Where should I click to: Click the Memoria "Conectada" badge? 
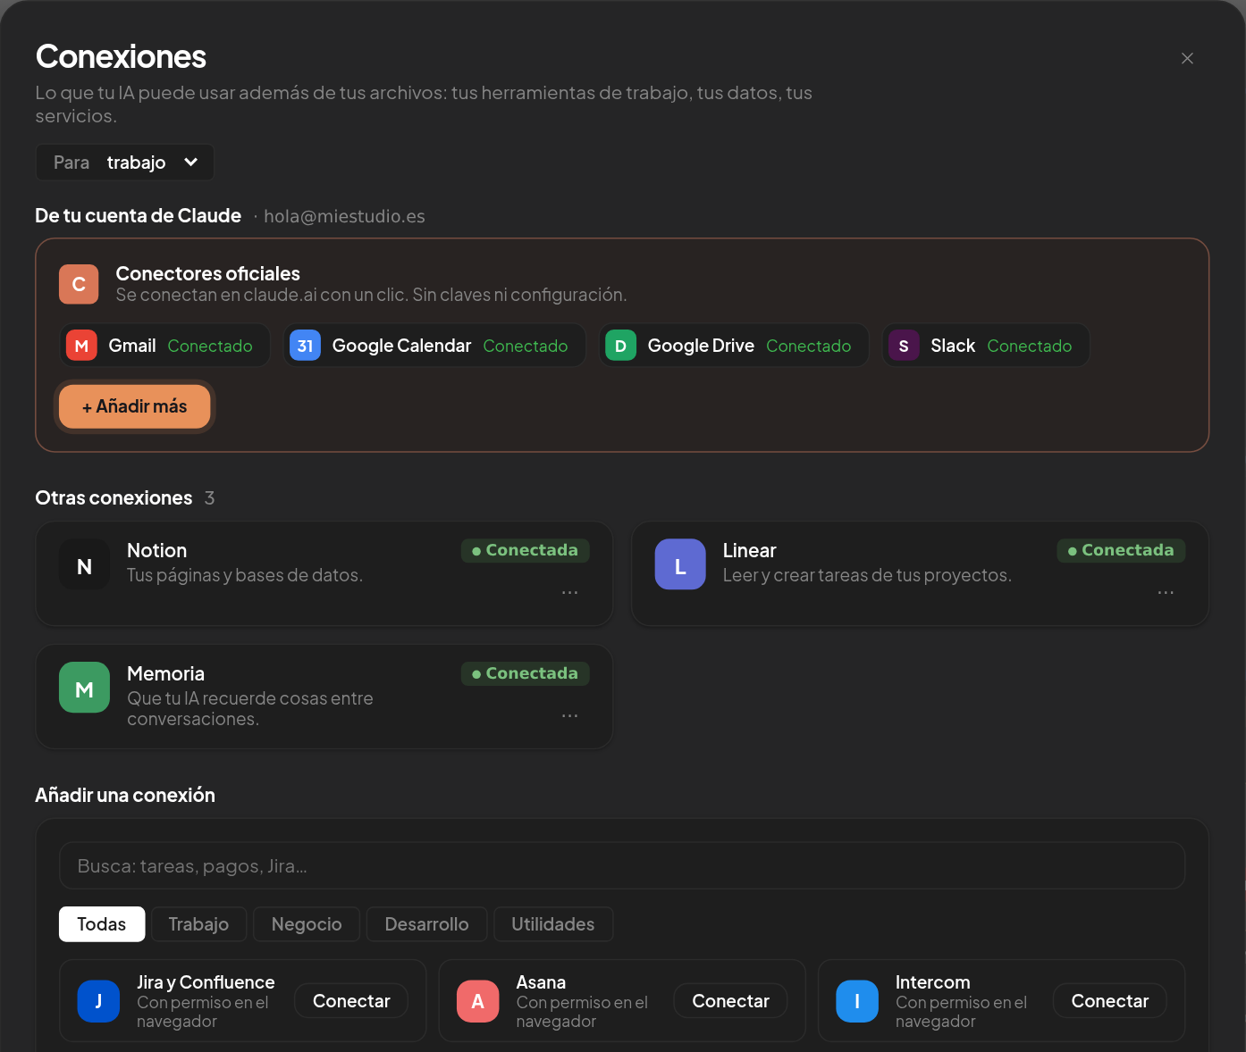click(526, 673)
